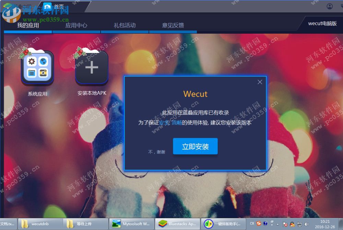This screenshot has width=343, height=230.
Task: Switch to the 应用中心 tab
Action: click(76, 25)
